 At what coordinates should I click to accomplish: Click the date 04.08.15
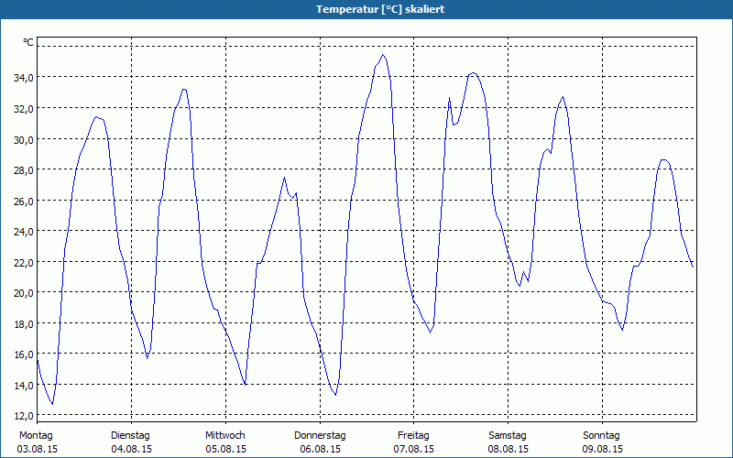pyautogui.click(x=131, y=449)
